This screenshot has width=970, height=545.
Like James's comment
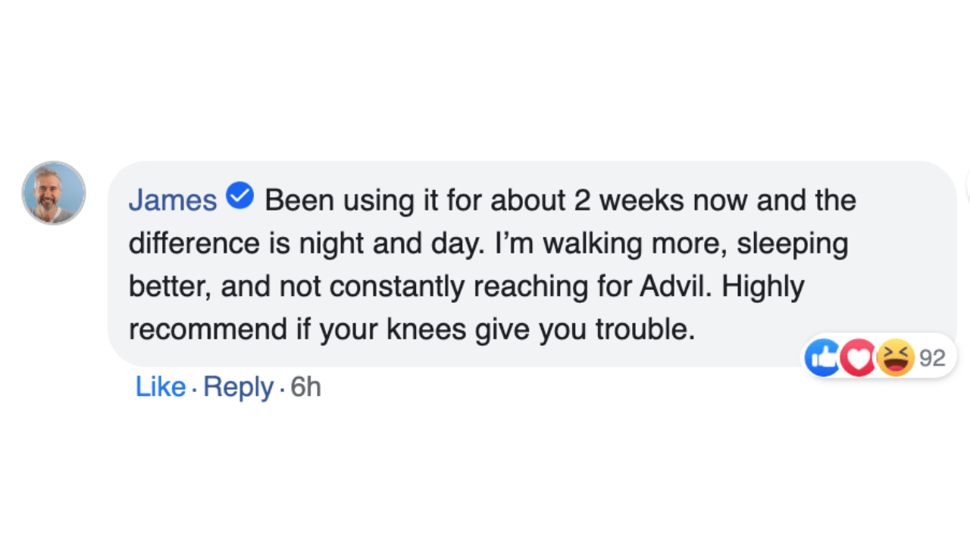(x=160, y=387)
